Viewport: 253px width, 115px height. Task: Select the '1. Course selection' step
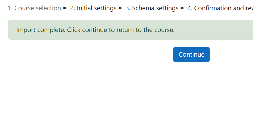pos(34,8)
